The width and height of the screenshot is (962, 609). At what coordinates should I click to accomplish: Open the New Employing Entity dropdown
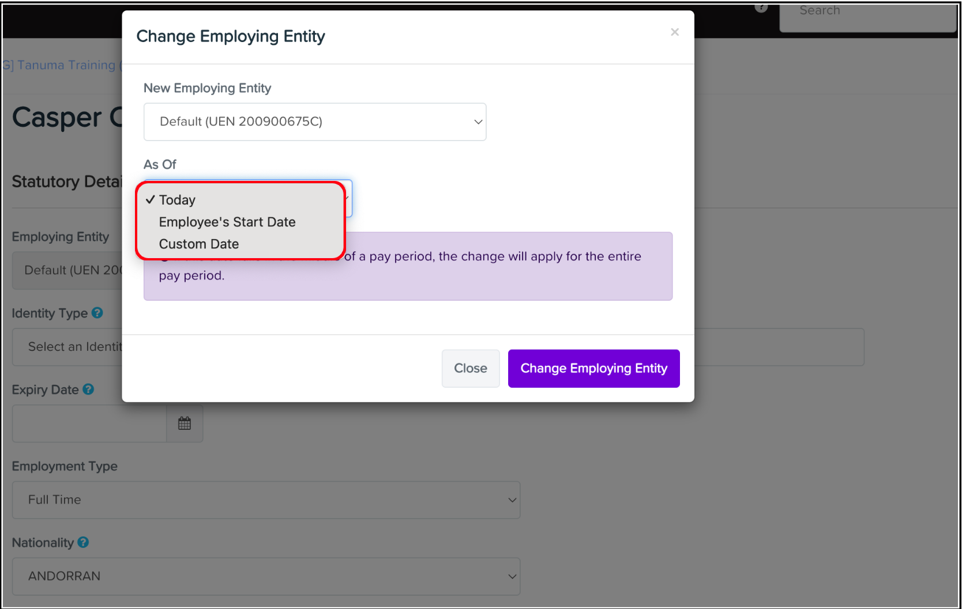click(314, 122)
